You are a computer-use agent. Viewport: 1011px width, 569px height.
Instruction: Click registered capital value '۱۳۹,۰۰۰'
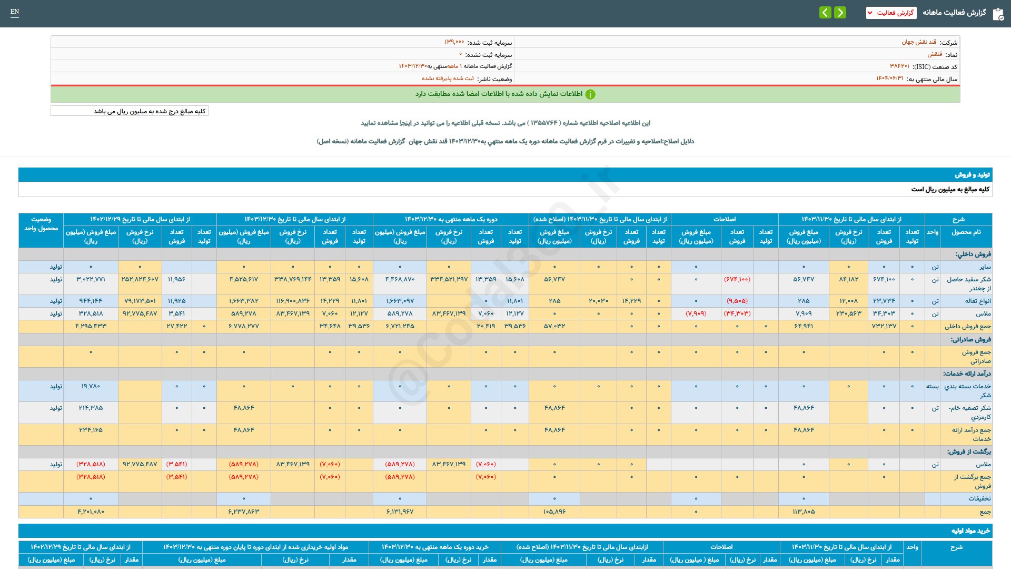point(454,42)
